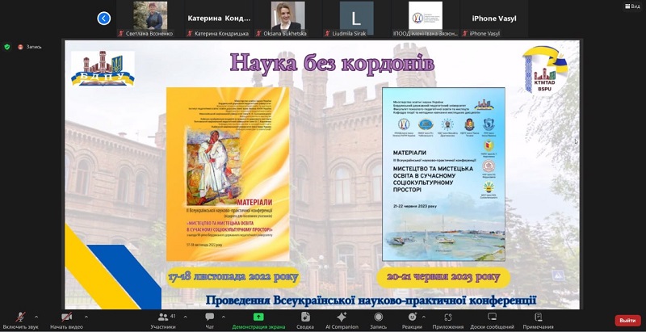Open the Чат chat panel
This screenshot has width=646, height=332.
coord(210,321)
